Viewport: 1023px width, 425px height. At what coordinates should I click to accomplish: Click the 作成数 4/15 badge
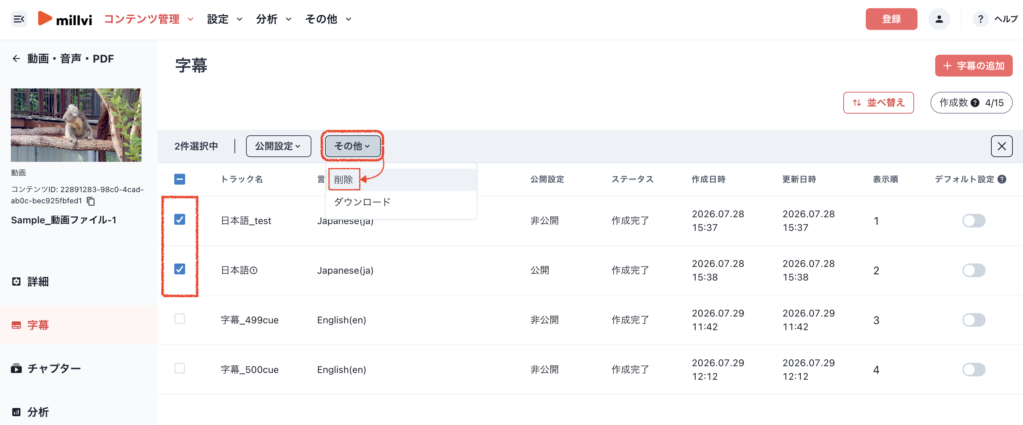(x=971, y=103)
